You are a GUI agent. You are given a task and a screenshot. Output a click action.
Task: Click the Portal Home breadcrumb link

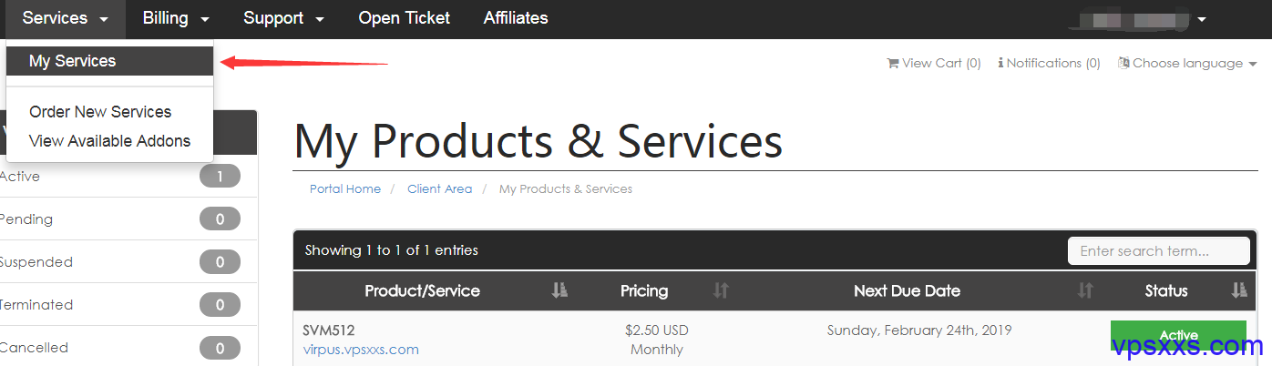tap(345, 189)
